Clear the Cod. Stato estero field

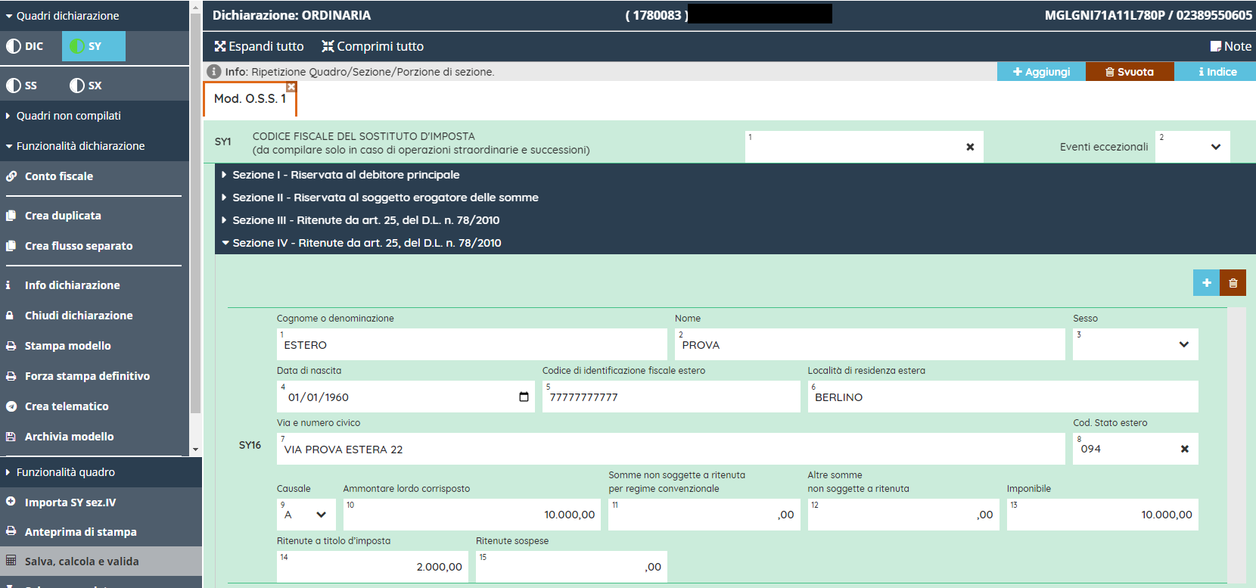click(1184, 449)
